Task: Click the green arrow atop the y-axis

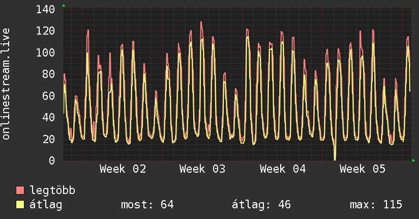Action: (x=63, y=5)
